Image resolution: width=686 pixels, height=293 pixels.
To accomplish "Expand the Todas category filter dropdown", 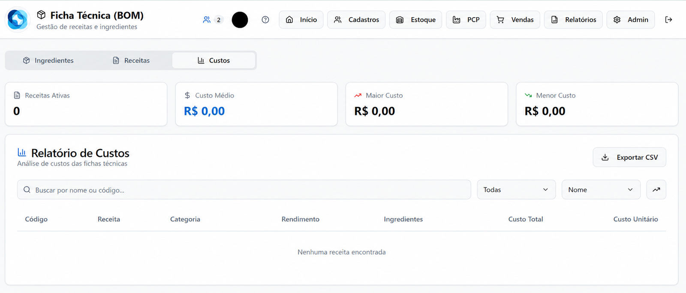I will (x=516, y=190).
